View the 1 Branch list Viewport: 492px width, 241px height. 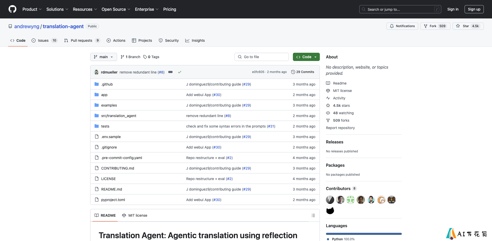coord(130,57)
